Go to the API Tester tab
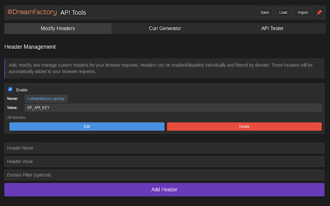Screen dimensions: 330x206 coord(272,28)
